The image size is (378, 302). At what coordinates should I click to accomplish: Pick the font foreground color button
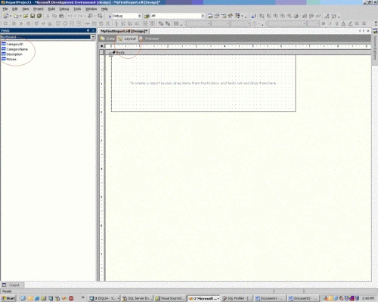(343, 23)
